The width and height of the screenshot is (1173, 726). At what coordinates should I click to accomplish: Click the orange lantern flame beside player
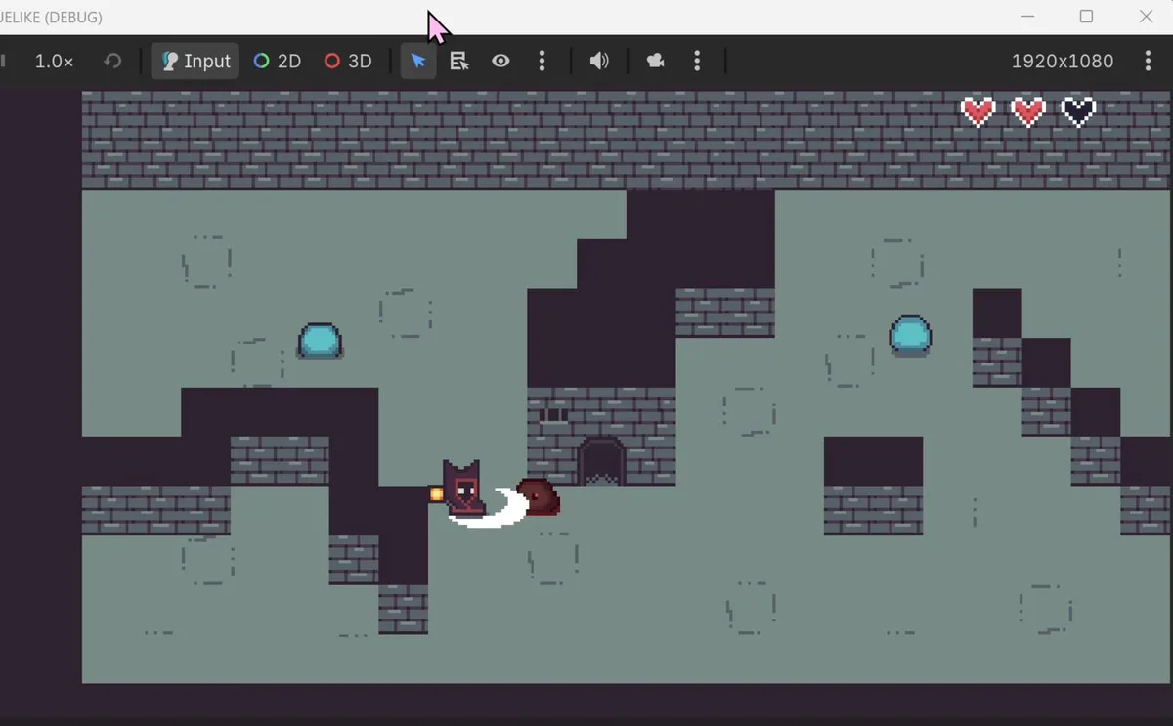[x=436, y=494]
